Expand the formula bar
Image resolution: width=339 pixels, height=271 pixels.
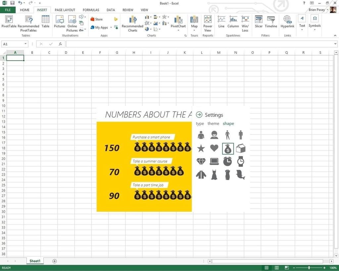(x=335, y=44)
